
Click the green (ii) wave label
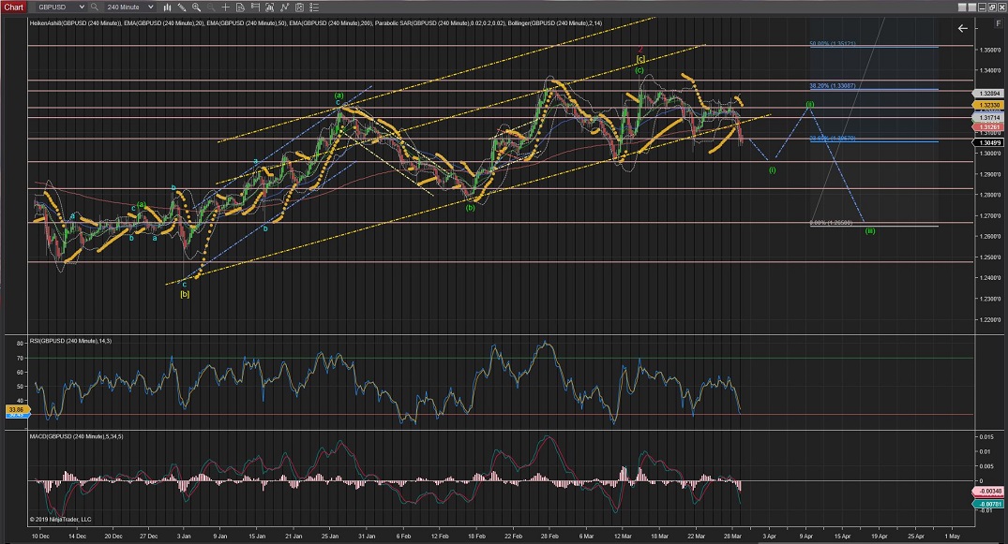coord(810,104)
